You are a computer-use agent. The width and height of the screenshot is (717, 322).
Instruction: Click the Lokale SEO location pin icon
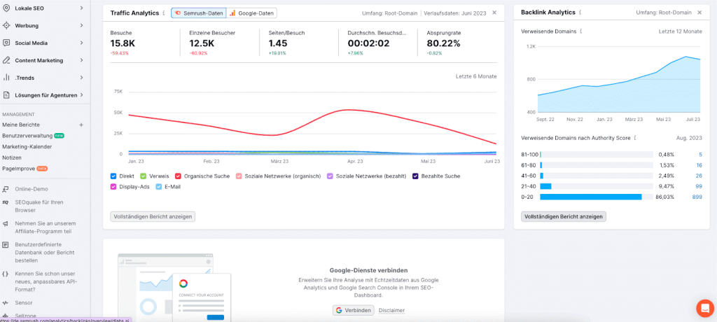pos(6,8)
